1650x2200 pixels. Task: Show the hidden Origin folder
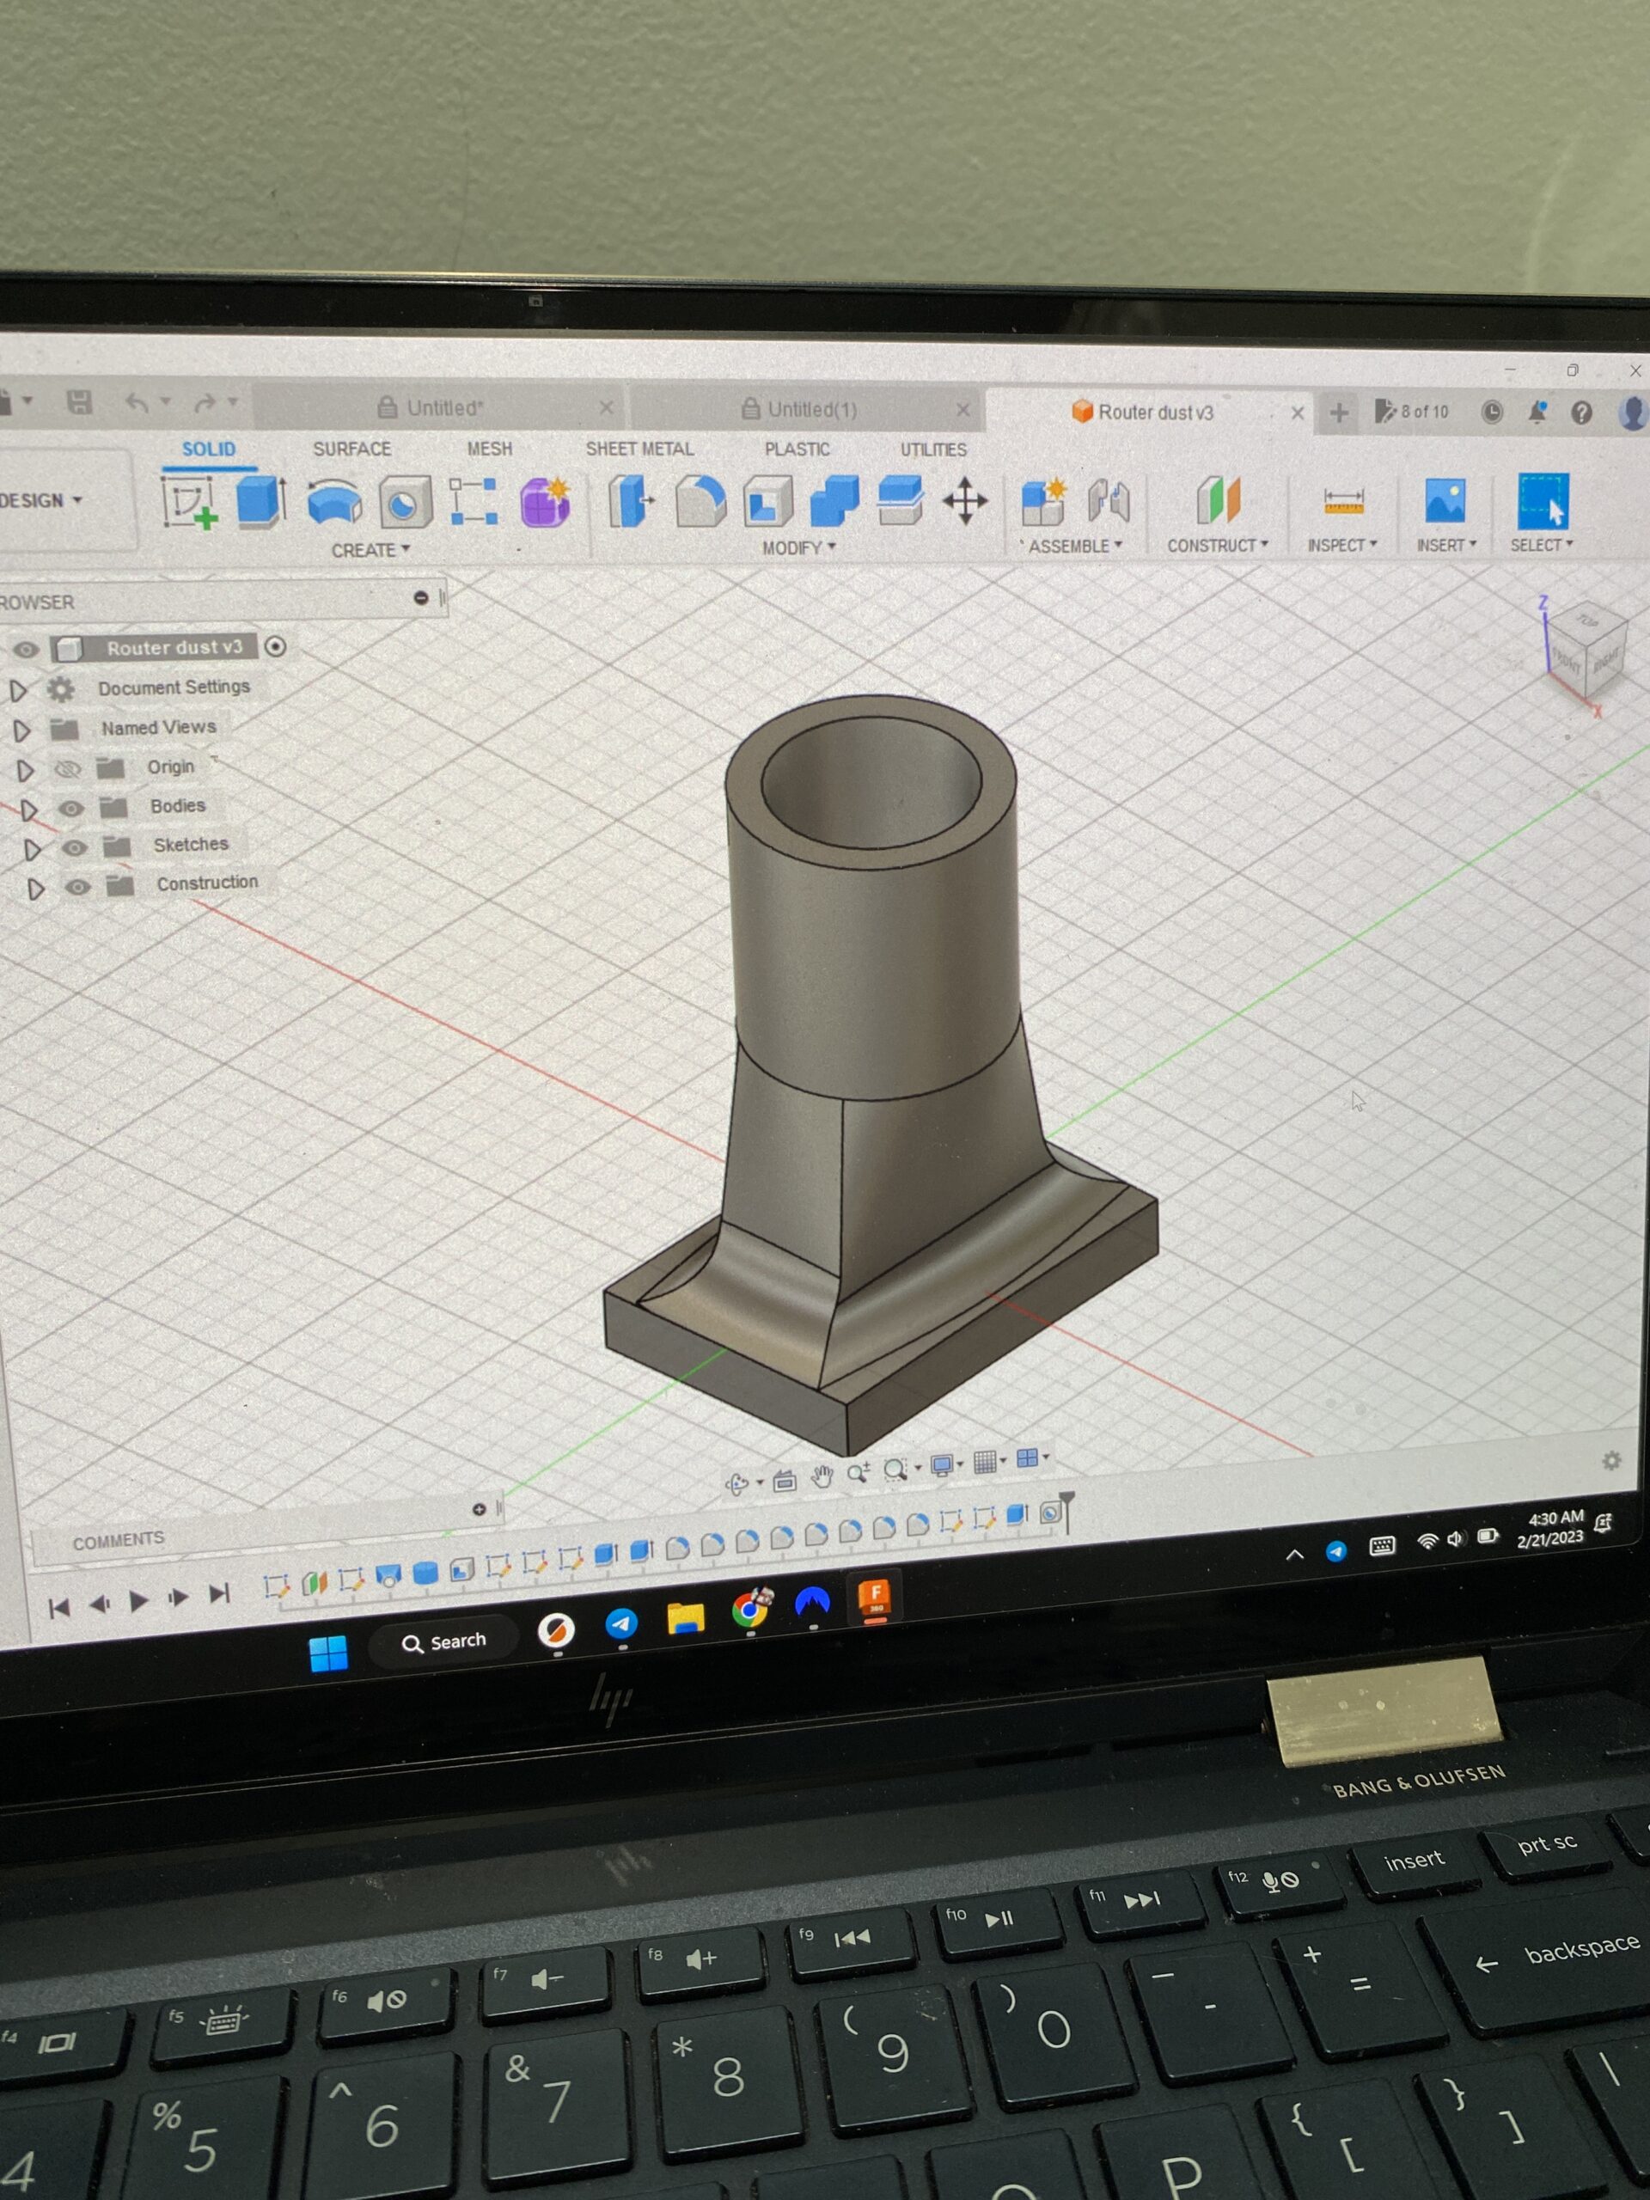point(67,769)
